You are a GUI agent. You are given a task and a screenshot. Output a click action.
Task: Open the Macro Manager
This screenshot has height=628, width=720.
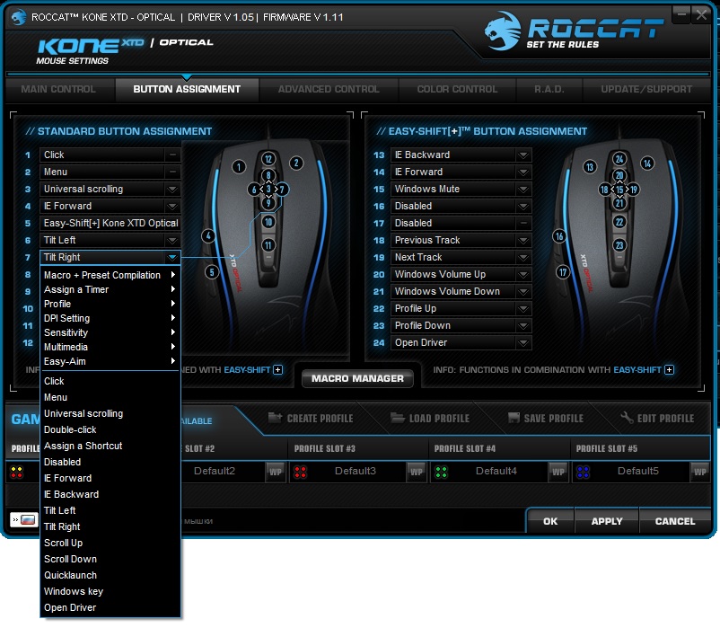[357, 378]
